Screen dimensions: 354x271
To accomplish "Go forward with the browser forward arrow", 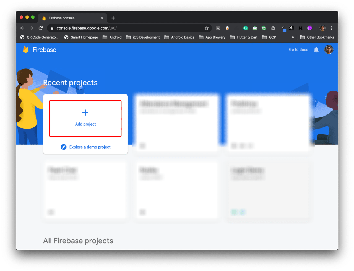I will pos(32,28).
